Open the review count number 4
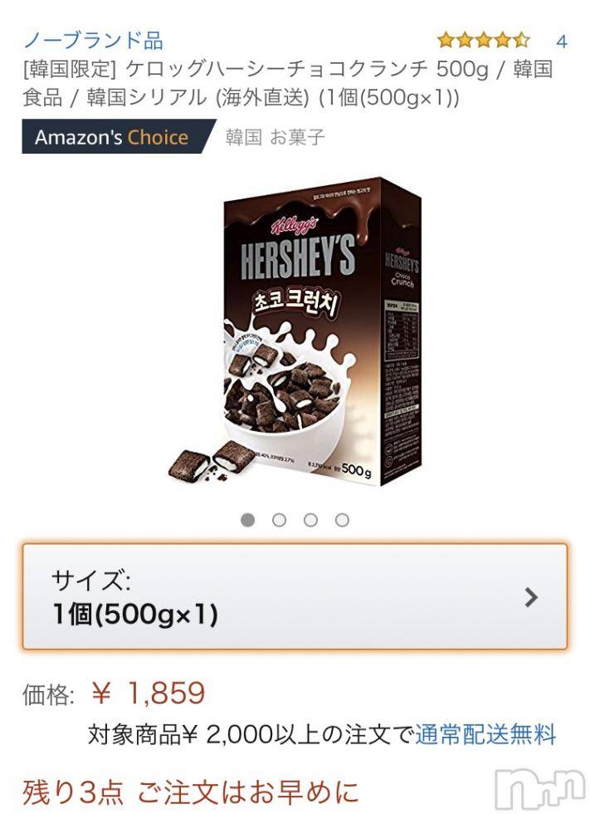Viewport: 590px width, 814px height. point(562,41)
